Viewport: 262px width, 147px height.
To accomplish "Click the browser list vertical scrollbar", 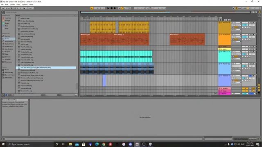I will [x=77, y=86].
